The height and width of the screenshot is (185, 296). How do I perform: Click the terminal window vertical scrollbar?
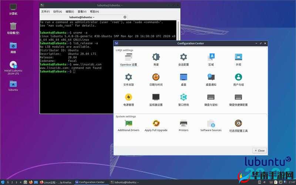[x=178, y=30]
